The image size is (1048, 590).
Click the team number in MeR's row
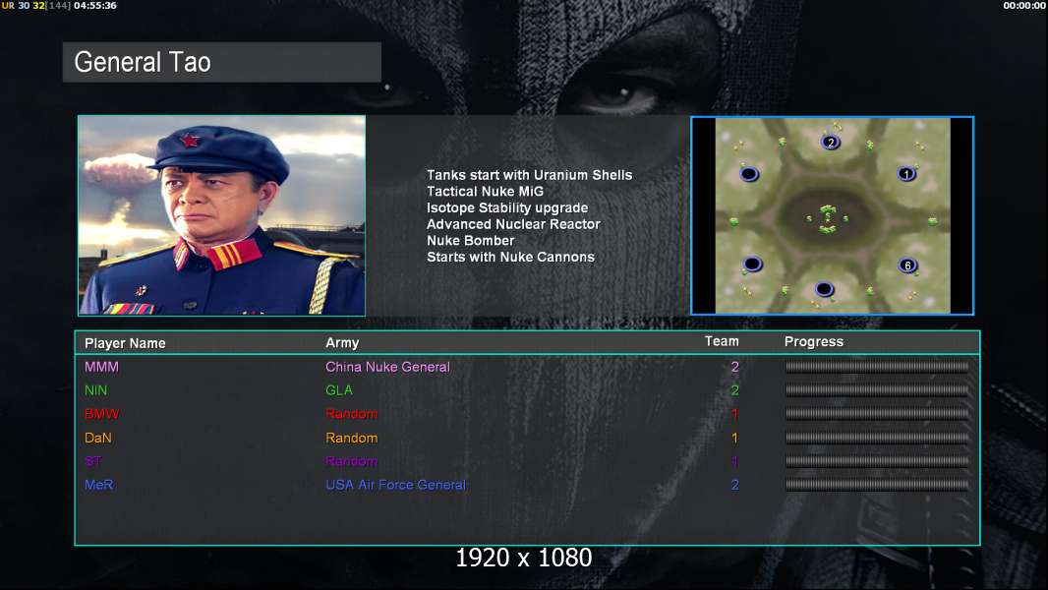pyautogui.click(x=735, y=485)
